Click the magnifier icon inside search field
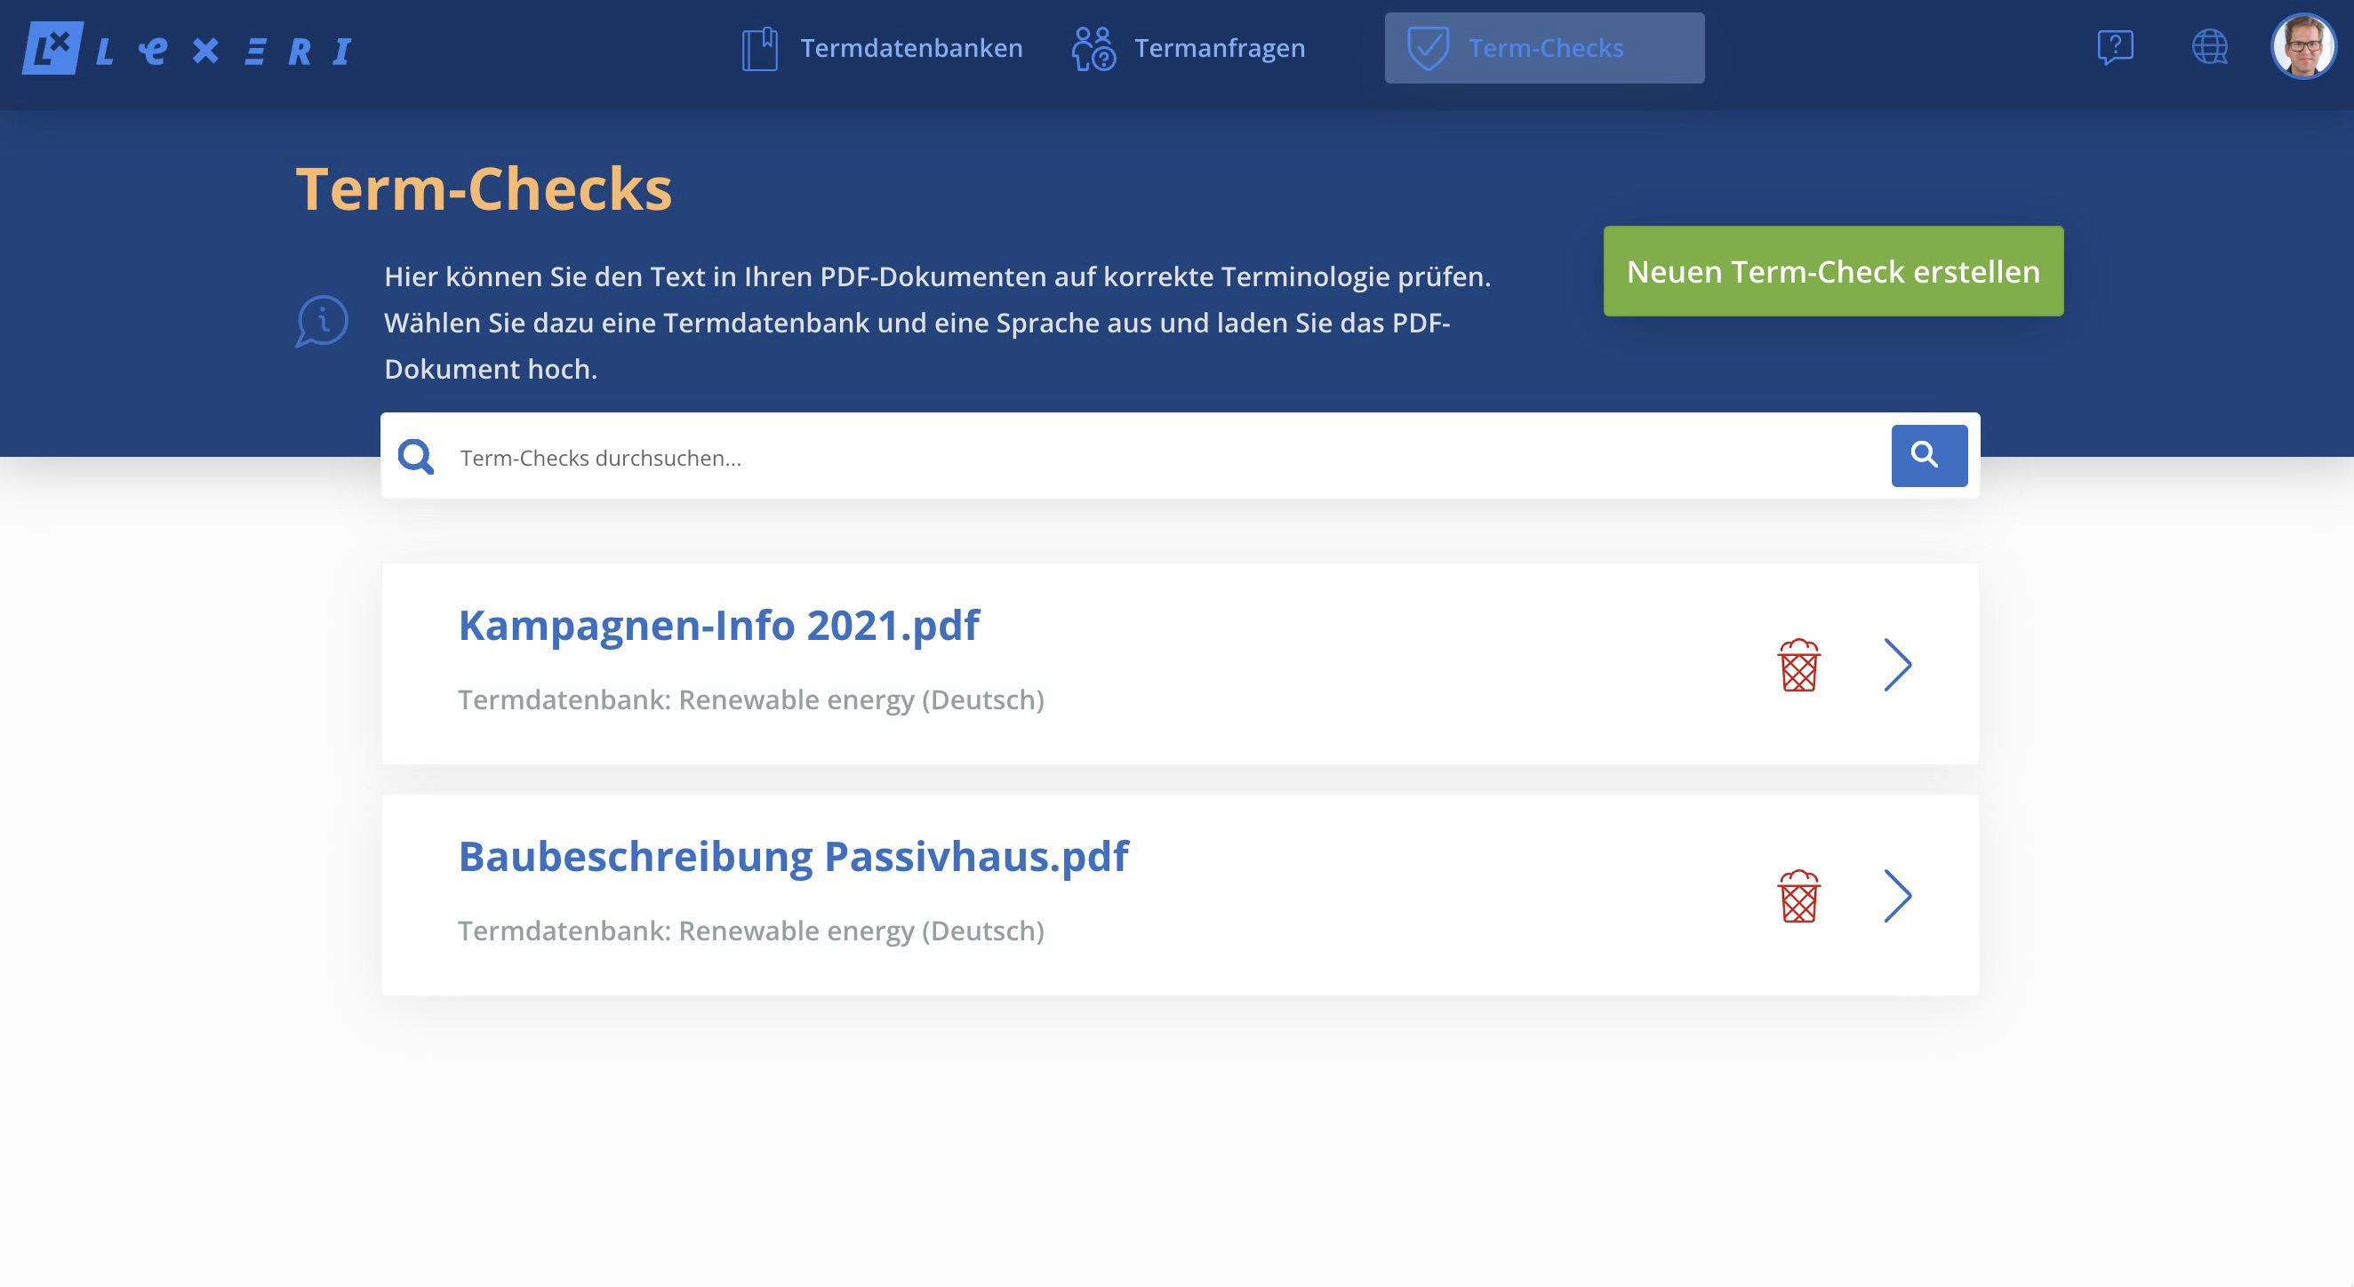Image resolution: width=2354 pixels, height=1287 pixels. click(416, 457)
